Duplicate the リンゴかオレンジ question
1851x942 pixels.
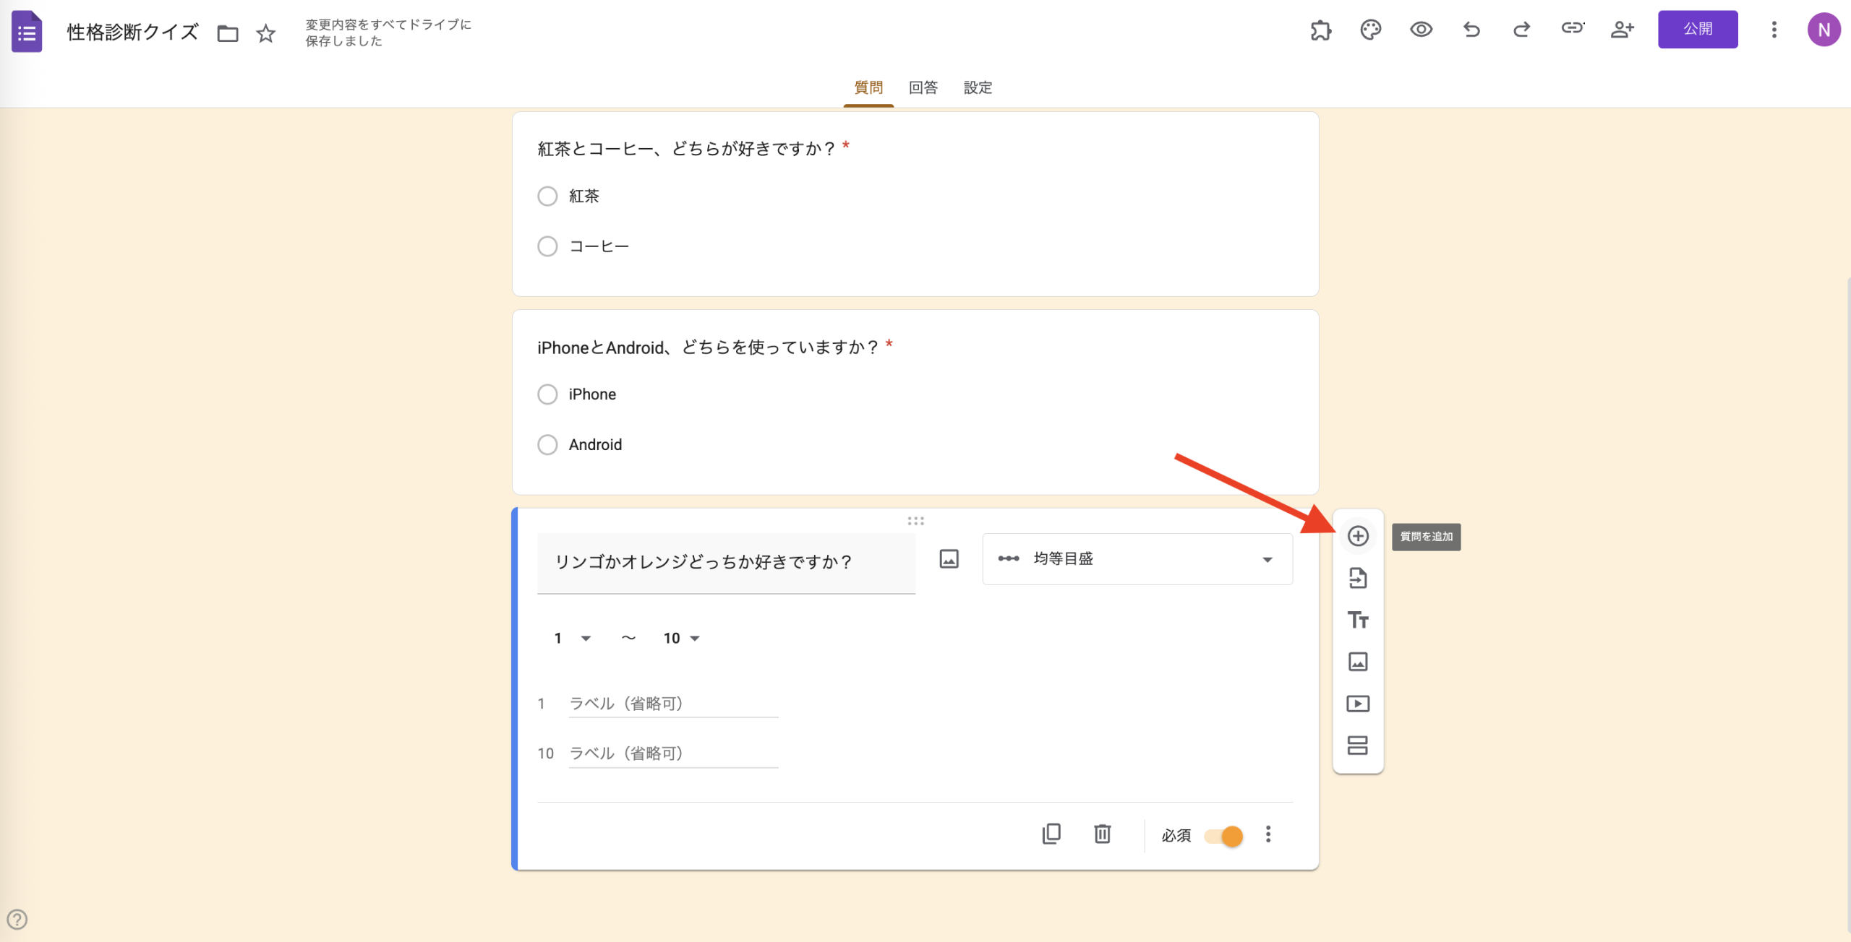point(1052,834)
